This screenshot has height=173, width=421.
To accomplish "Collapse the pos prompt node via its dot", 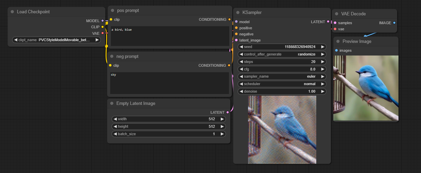I will coord(112,11).
